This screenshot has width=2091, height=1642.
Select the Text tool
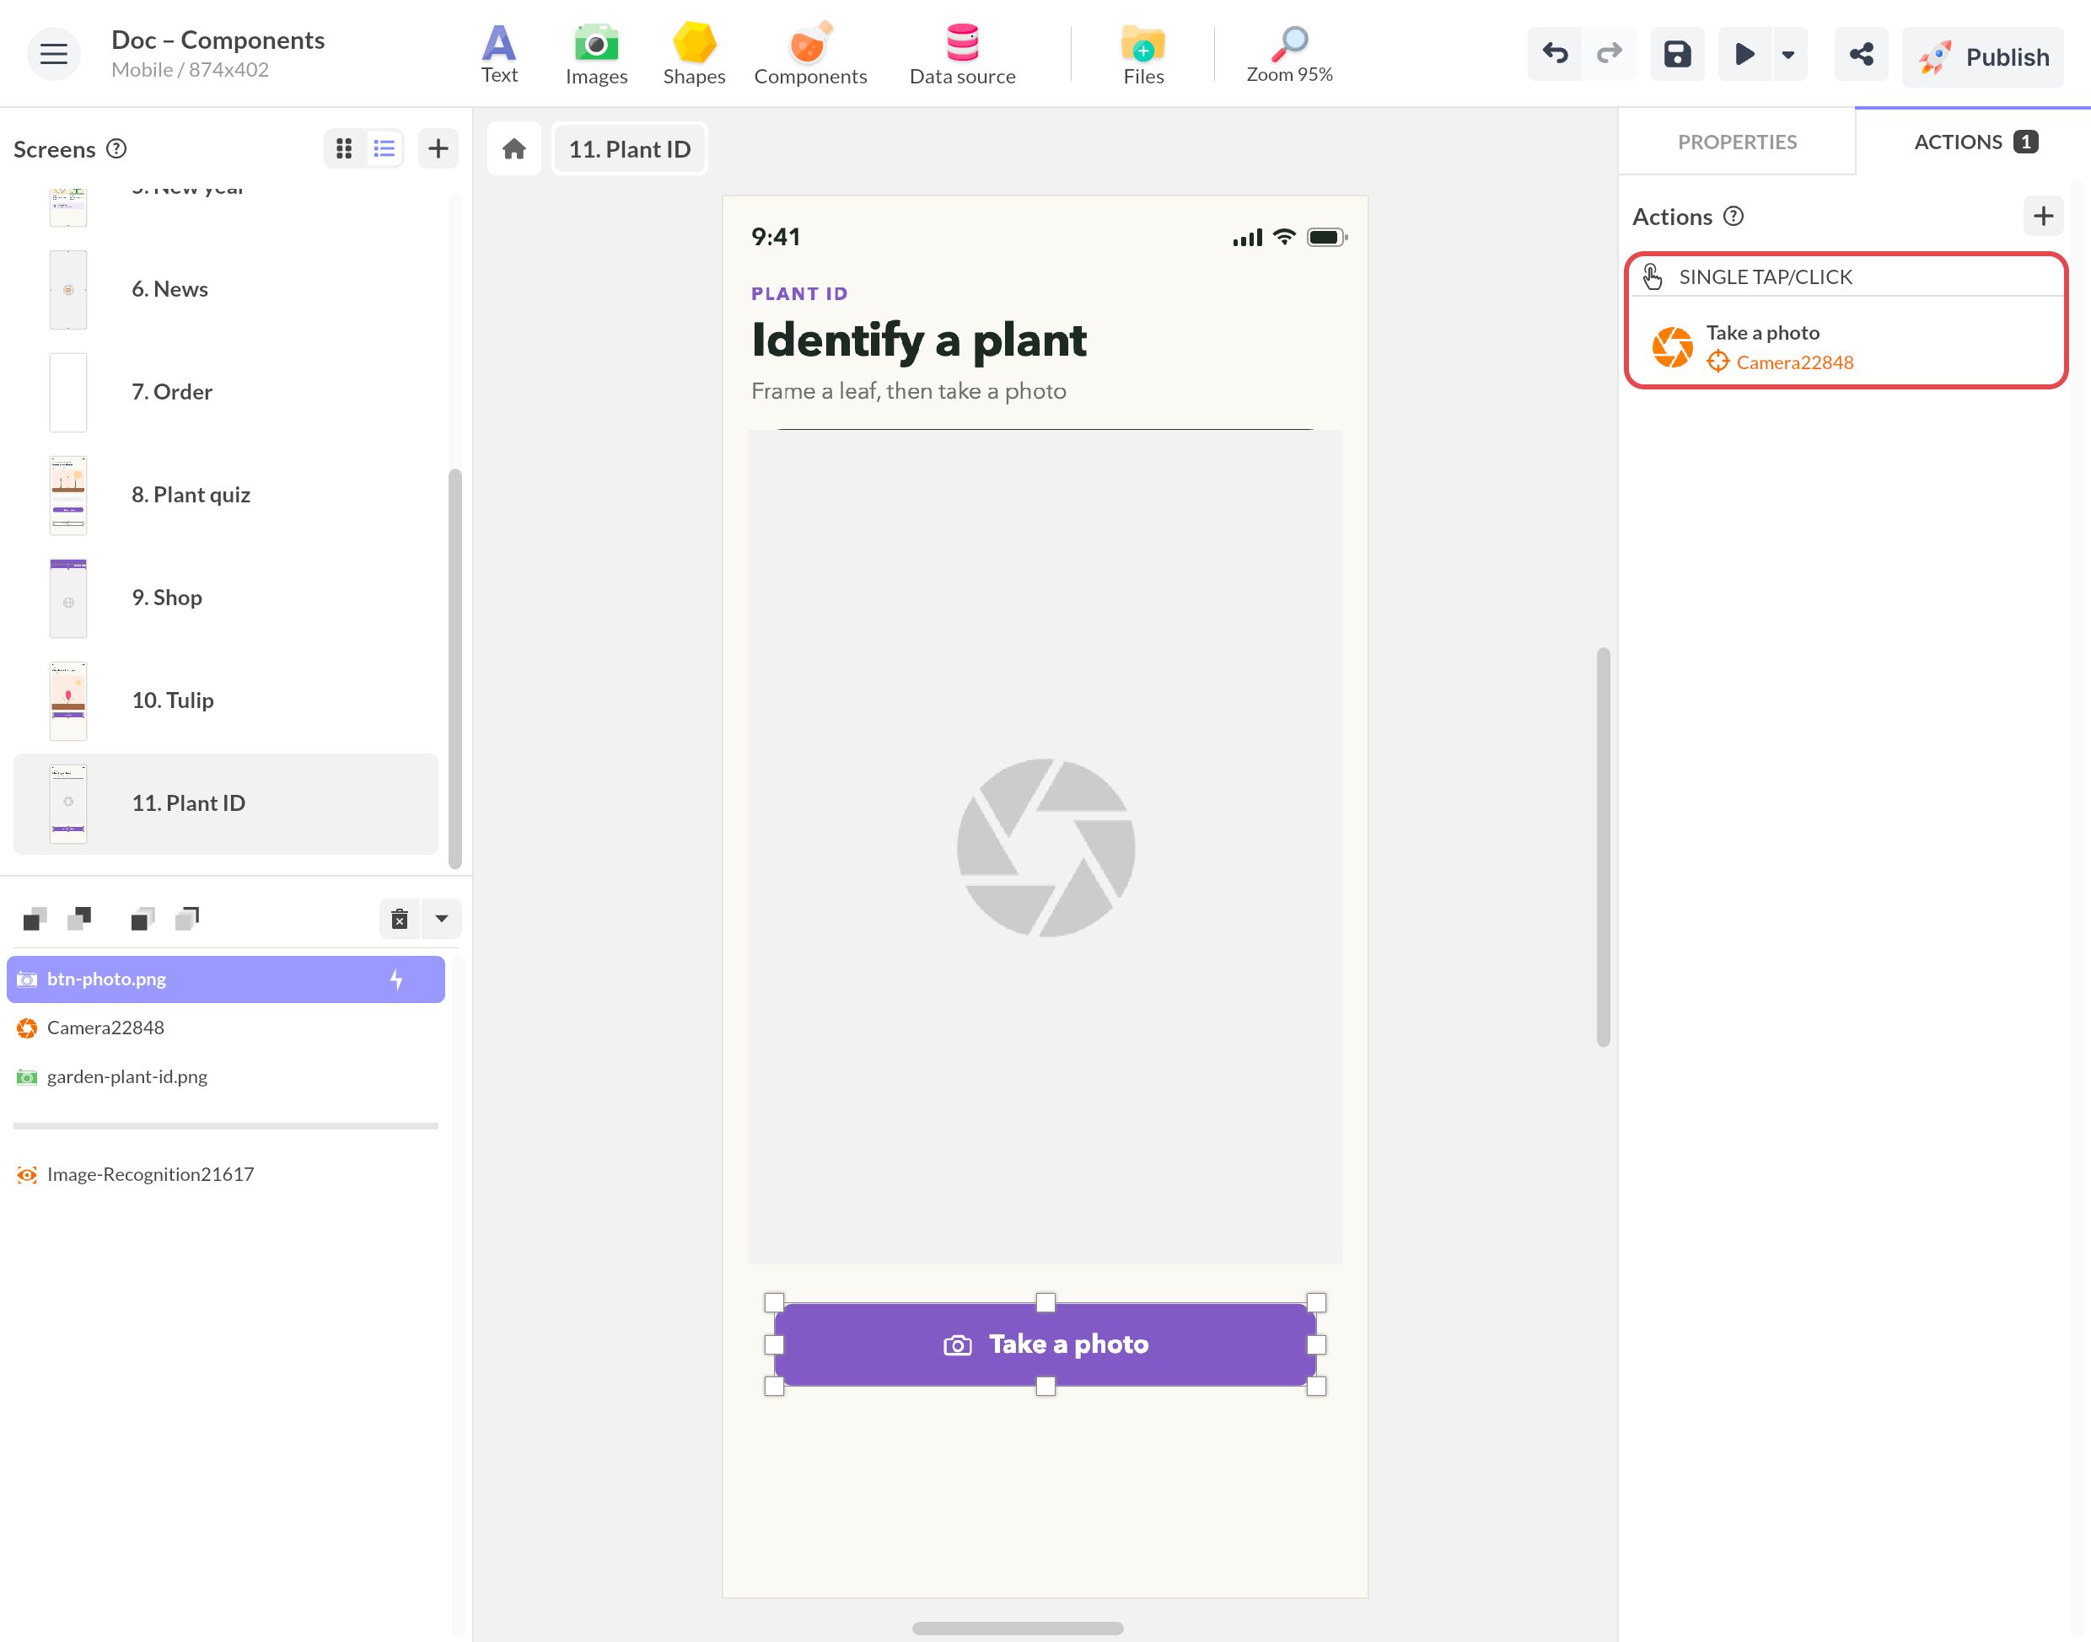[x=499, y=54]
